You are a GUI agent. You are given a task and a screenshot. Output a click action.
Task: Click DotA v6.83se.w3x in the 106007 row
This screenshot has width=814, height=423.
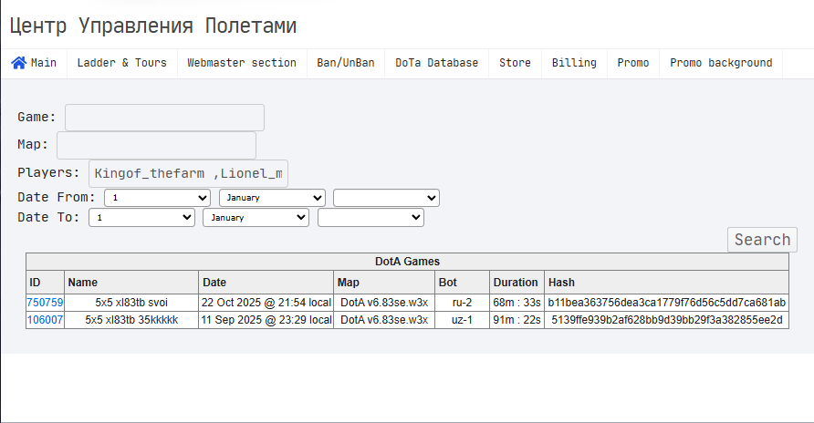pos(384,320)
